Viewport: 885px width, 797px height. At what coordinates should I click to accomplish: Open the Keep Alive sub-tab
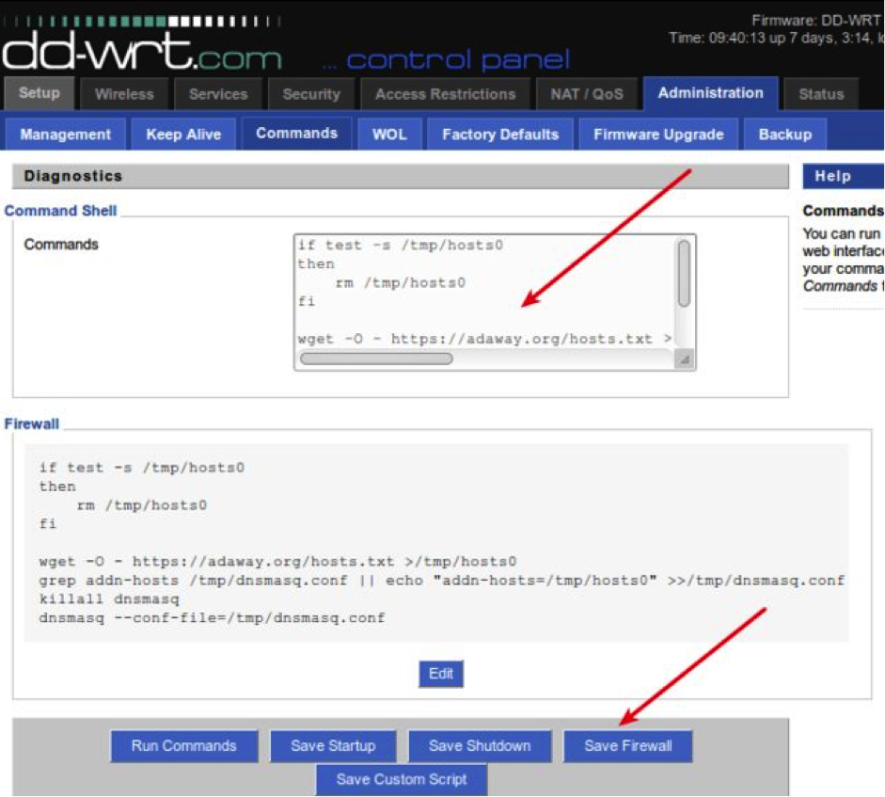coord(183,134)
